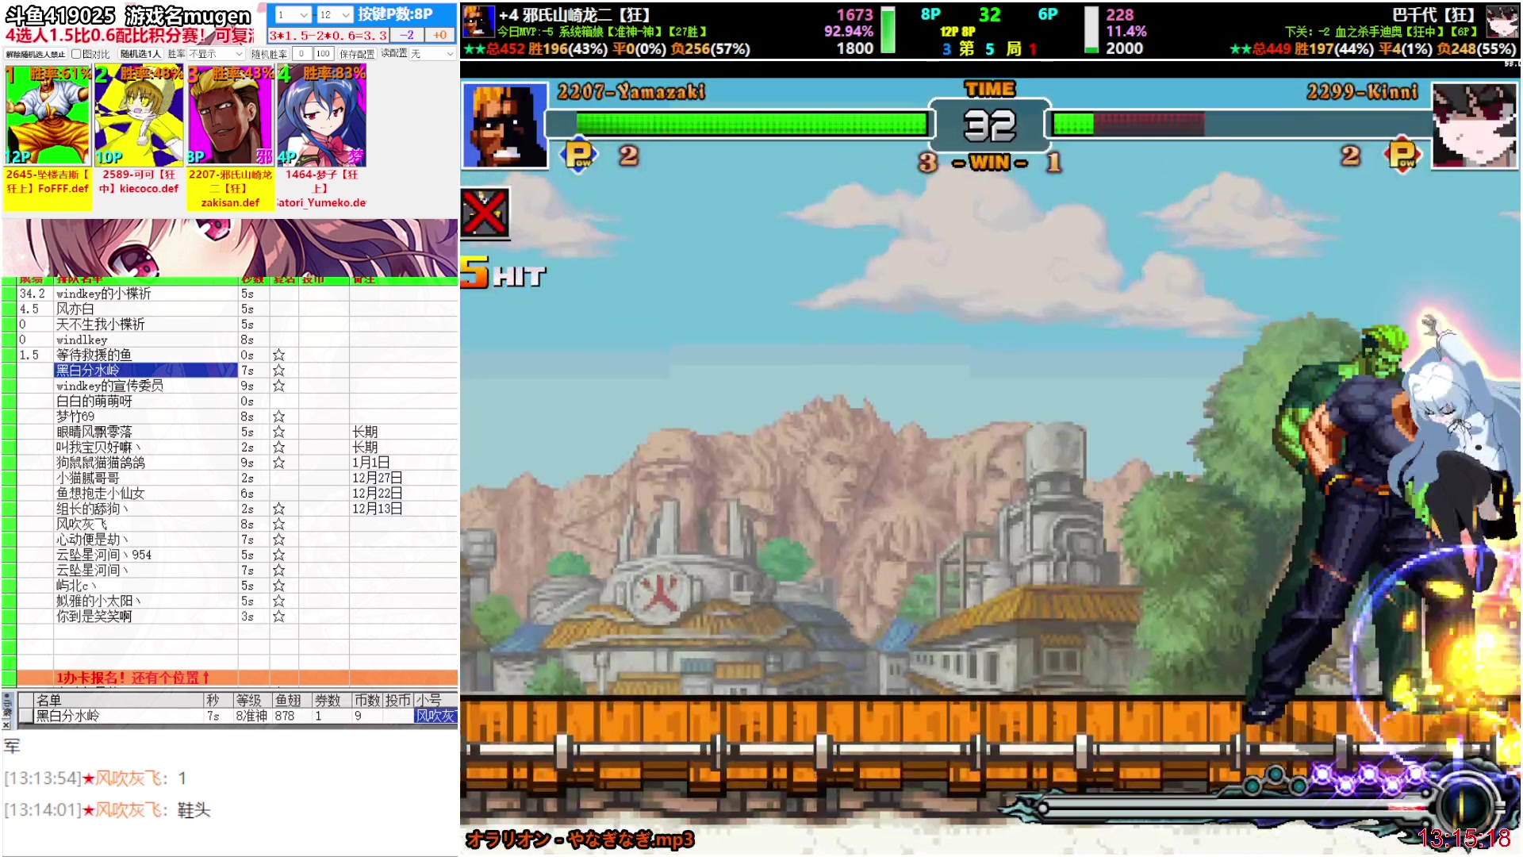Click Kinni's player 2 portrait
The height and width of the screenshot is (857, 1523).
coord(1475,125)
